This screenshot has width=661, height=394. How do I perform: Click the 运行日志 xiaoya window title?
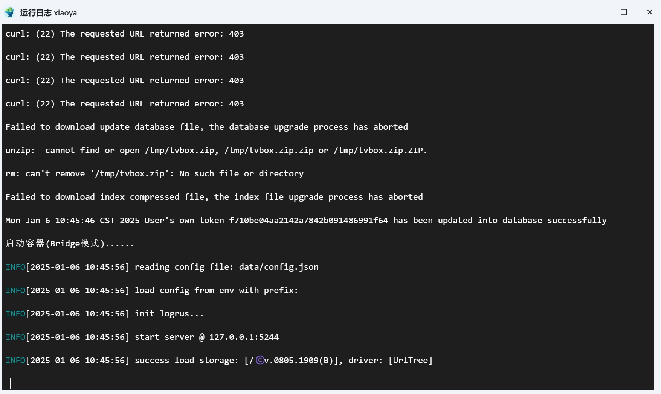tap(48, 13)
